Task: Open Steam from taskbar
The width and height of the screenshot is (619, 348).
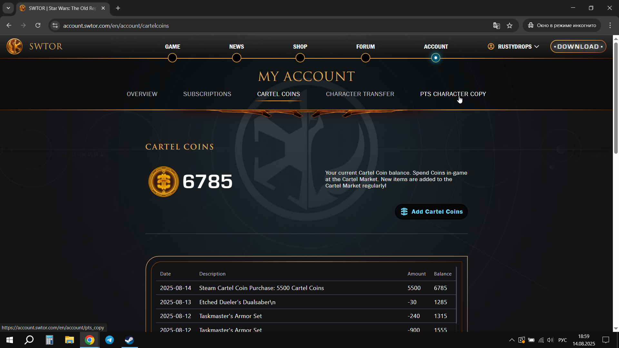Action: [x=130, y=340]
